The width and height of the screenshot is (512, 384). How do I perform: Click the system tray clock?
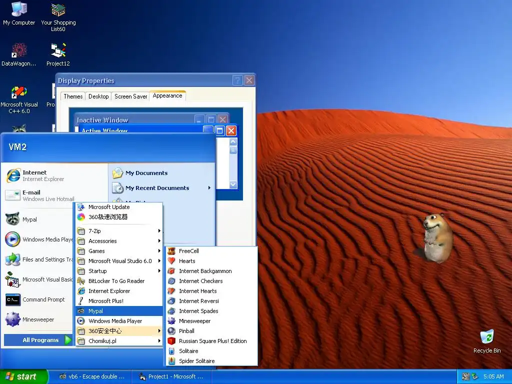tap(493, 376)
